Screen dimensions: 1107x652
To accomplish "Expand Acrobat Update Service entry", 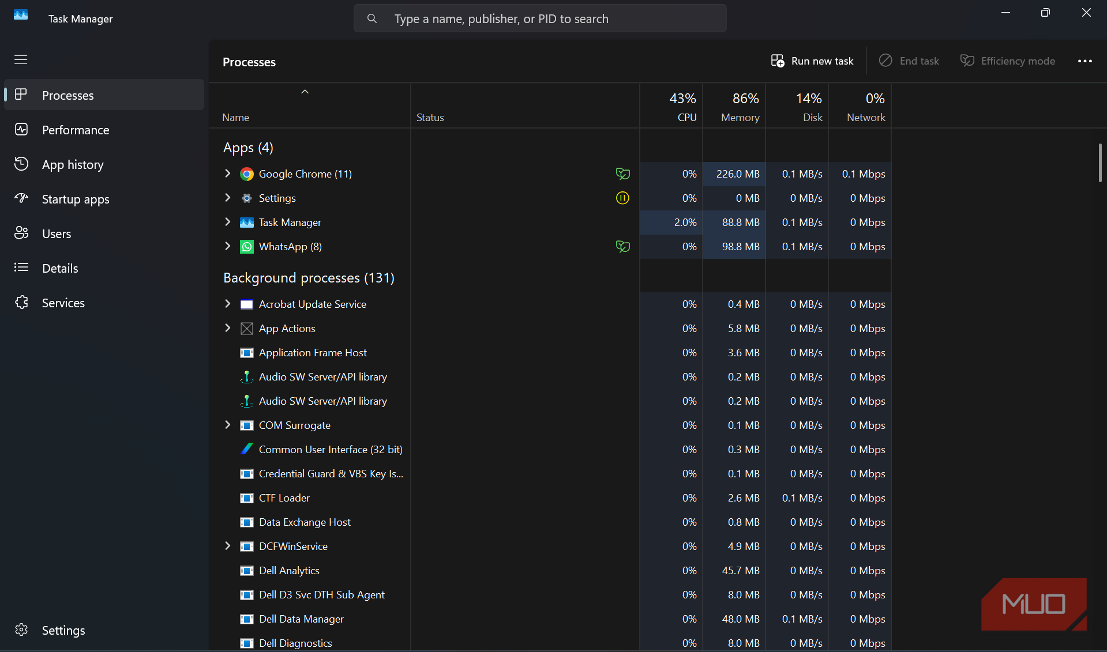I will pos(227,304).
